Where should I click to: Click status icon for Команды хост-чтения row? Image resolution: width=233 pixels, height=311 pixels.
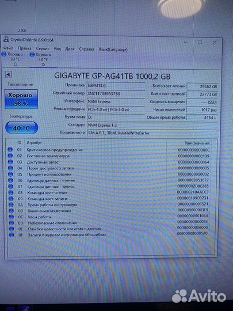coord(11,192)
